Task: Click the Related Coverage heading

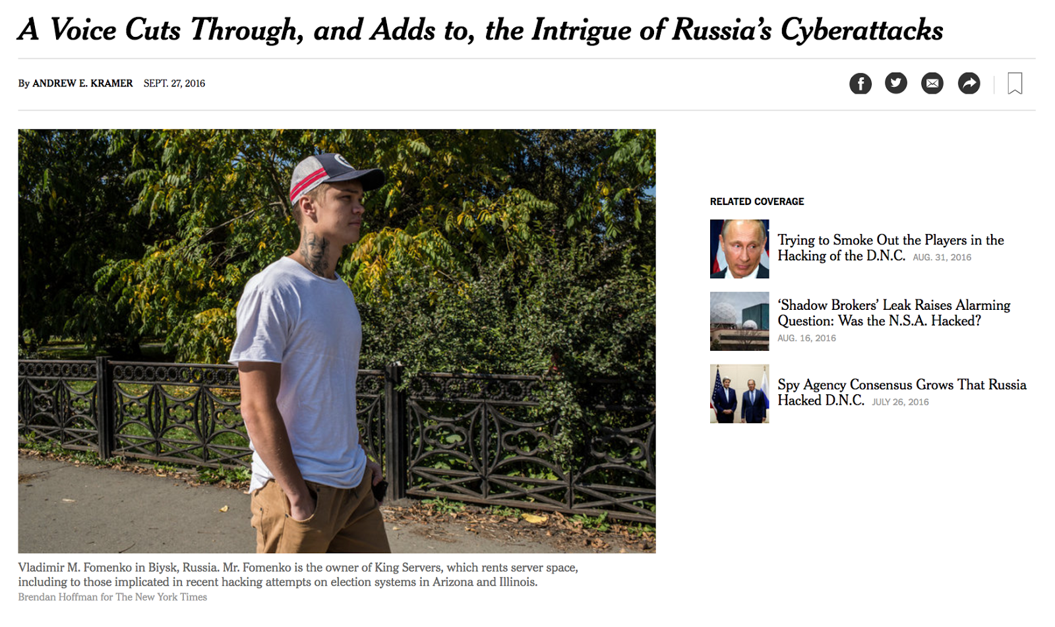Action: coord(756,202)
